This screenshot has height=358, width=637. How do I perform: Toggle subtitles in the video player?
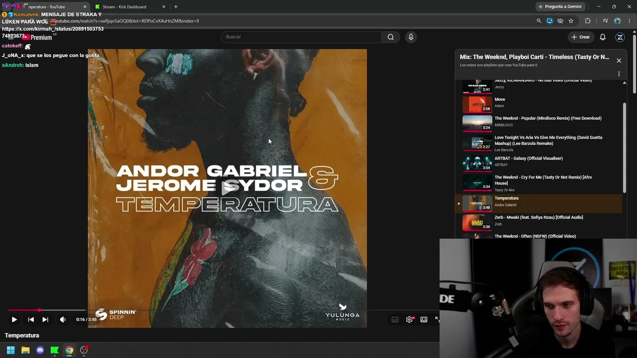[x=395, y=320]
